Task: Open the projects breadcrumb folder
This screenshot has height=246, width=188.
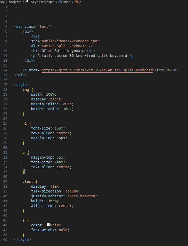Action: [15, 2]
